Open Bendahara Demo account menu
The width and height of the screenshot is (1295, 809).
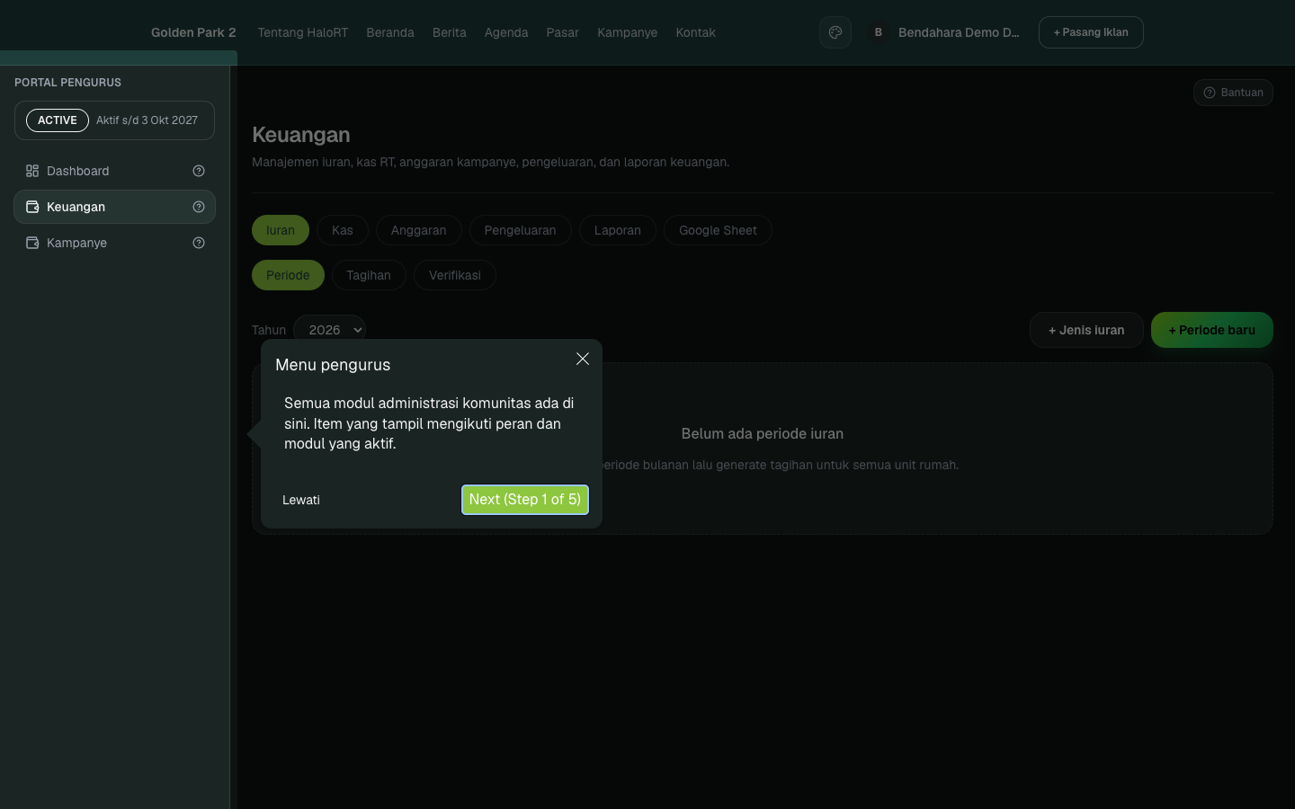point(943,32)
